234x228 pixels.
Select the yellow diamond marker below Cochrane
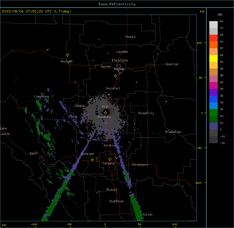[92, 160]
